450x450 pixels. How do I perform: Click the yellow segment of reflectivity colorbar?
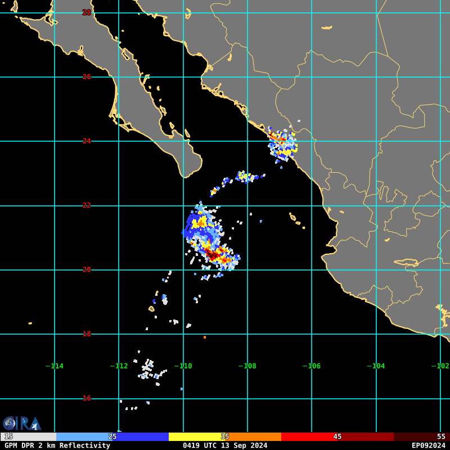196,436
